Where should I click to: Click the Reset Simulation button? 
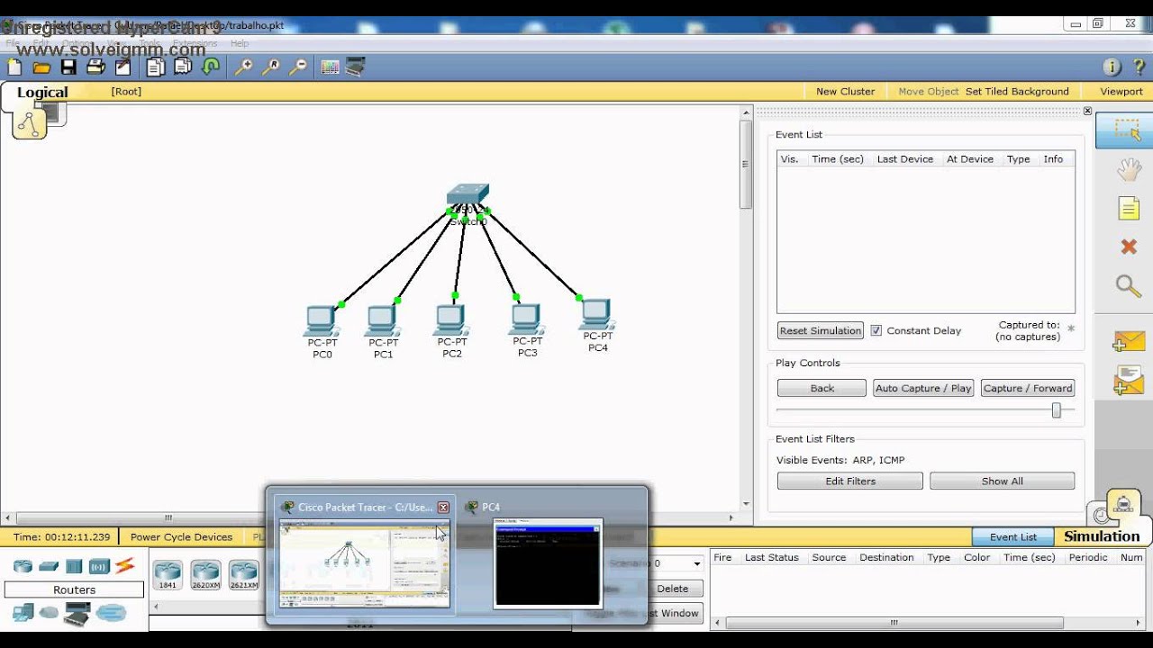[820, 330]
